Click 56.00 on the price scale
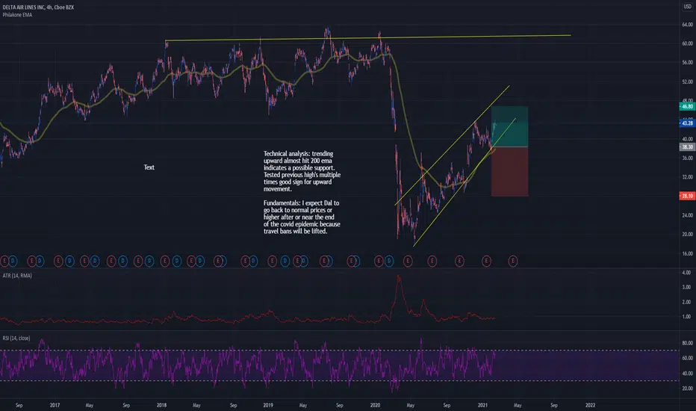Image resolution: width=696 pixels, height=411 pixels. pyautogui.click(x=687, y=63)
